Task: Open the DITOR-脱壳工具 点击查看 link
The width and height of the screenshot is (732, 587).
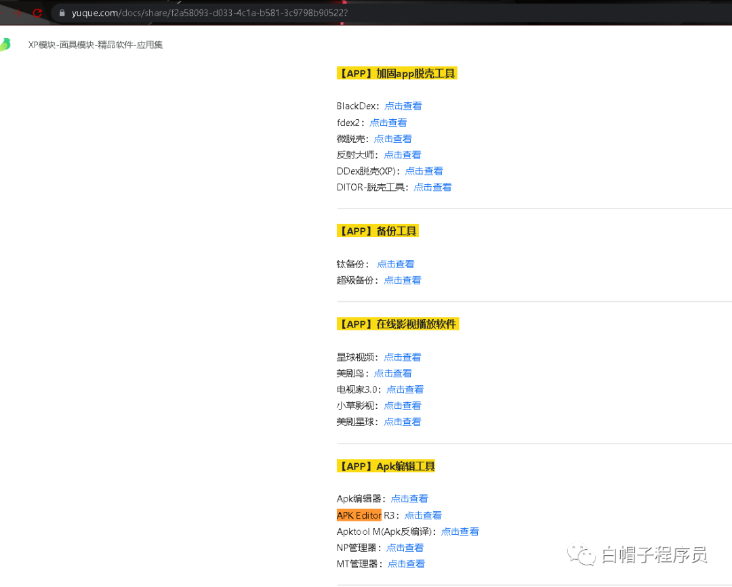Action: (x=432, y=187)
